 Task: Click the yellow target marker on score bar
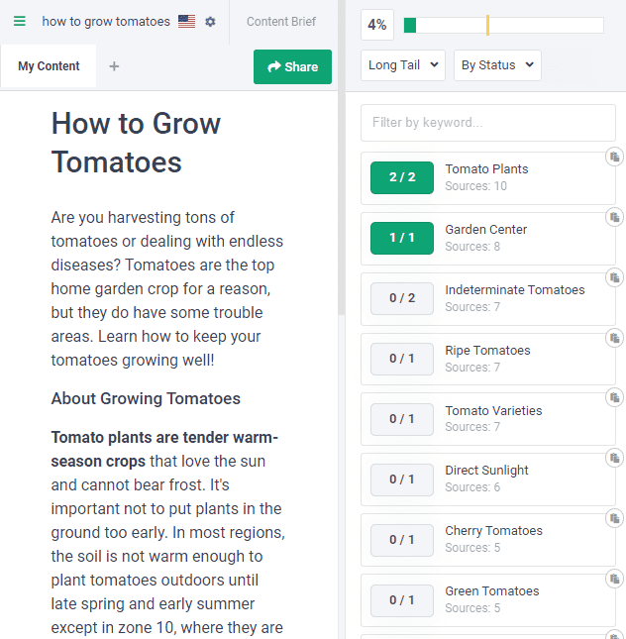487,26
